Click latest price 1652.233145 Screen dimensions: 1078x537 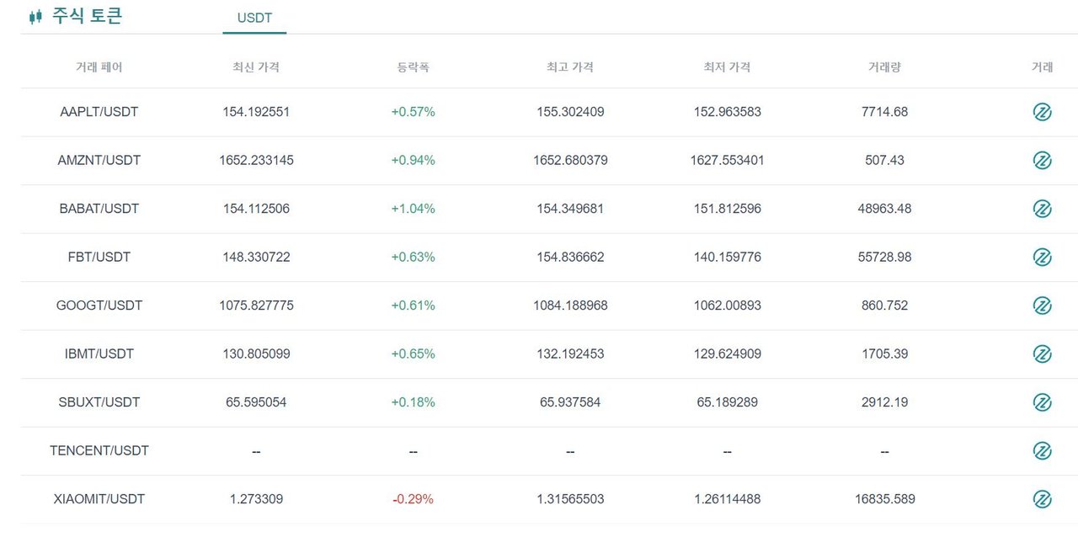tap(256, 160)
